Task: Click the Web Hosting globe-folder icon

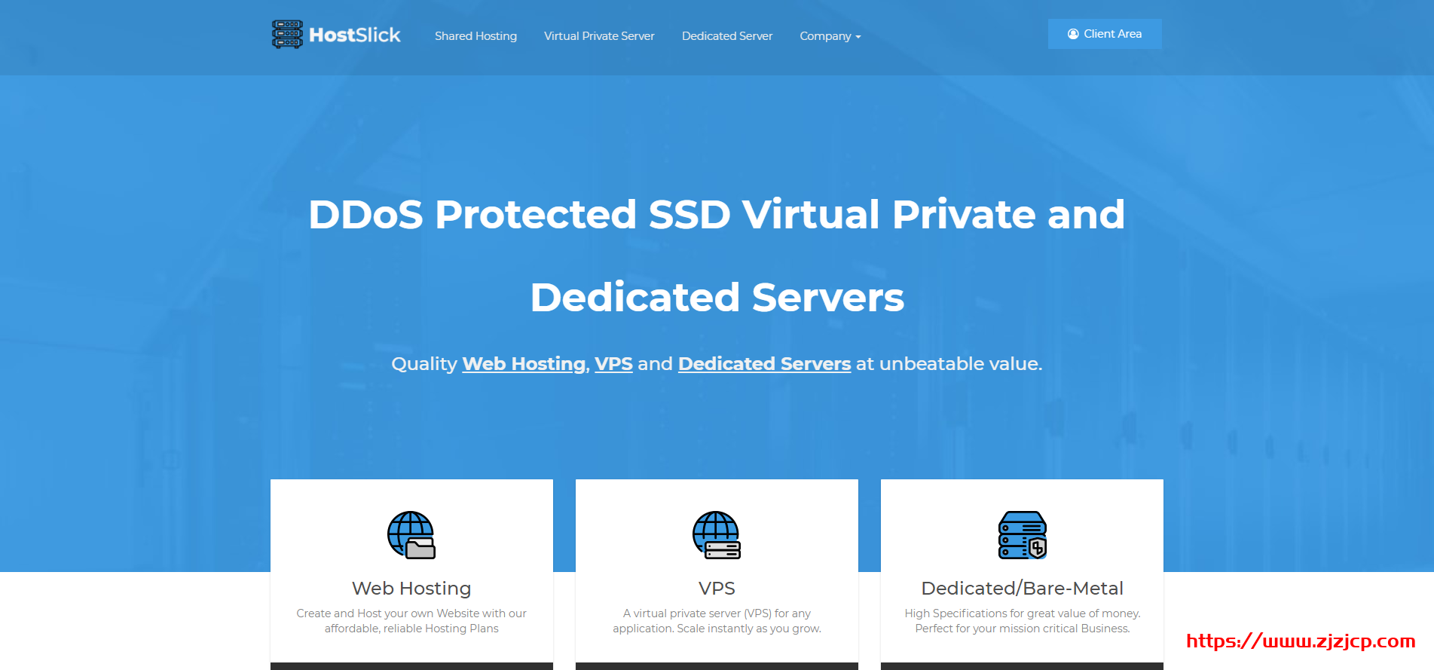Action: coord(411,535)
